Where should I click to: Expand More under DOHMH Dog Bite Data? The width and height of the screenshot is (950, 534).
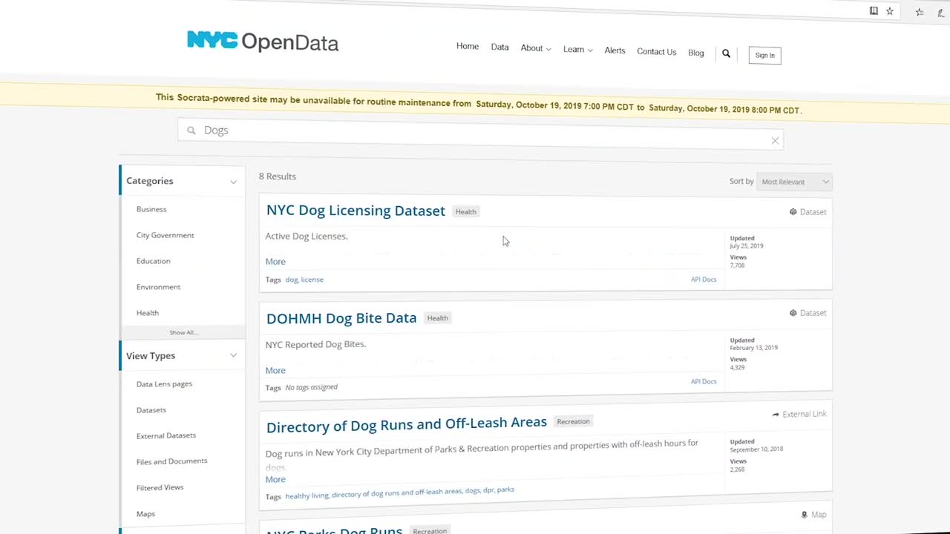tap(275, 371)
